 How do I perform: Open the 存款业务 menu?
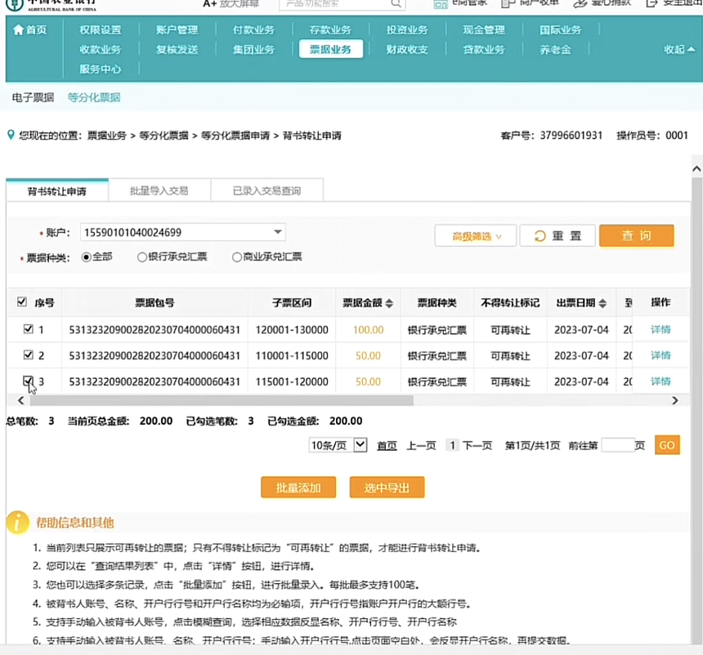click(330, 30)
